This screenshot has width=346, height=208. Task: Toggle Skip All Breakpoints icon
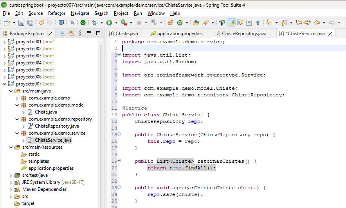point(72,23)
